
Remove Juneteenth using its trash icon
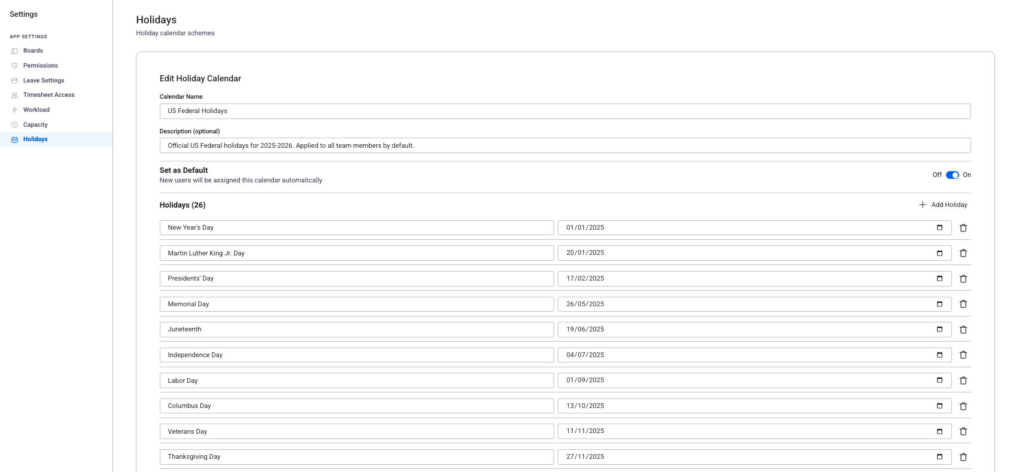coord(963,330)
